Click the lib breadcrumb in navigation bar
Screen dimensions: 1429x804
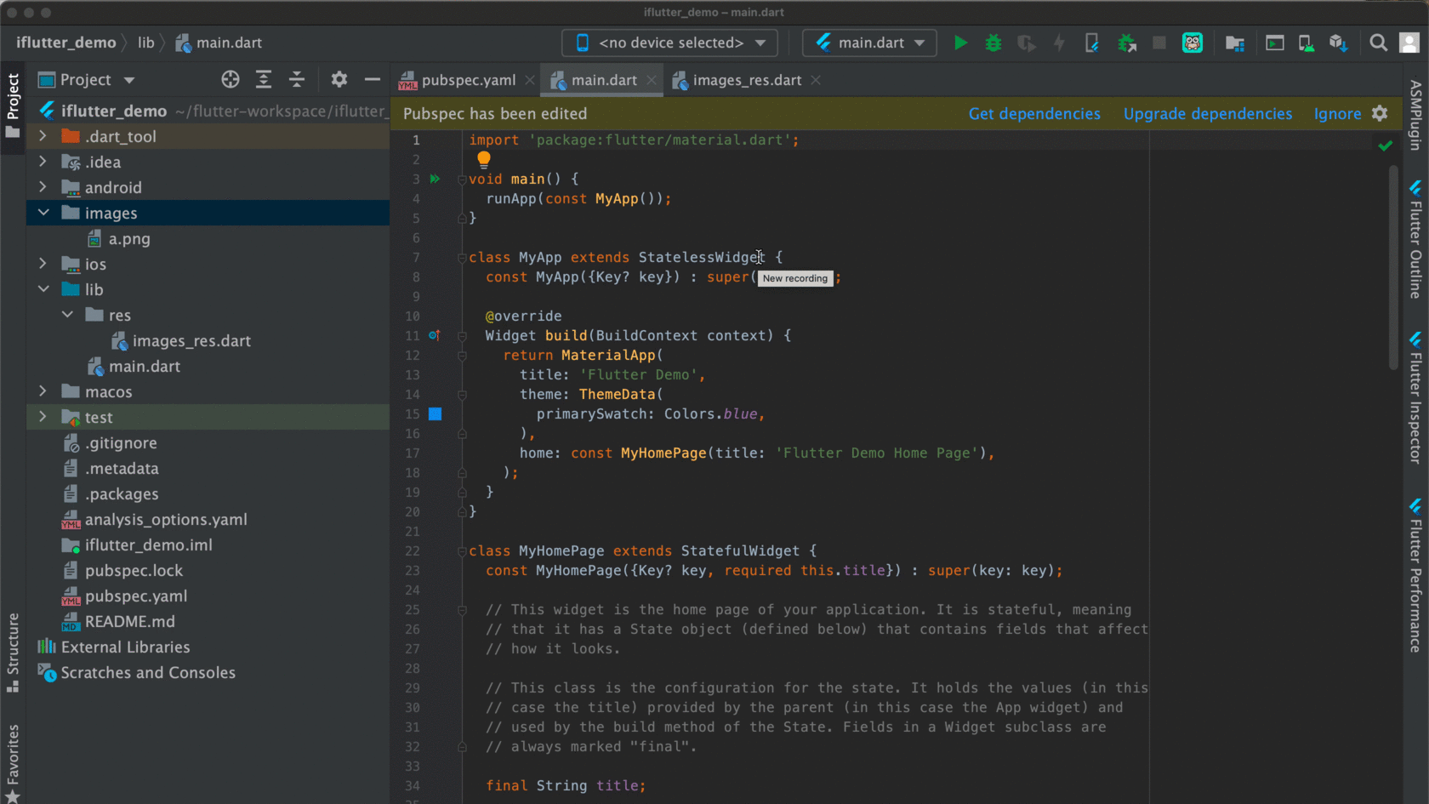tap(146, 43)
